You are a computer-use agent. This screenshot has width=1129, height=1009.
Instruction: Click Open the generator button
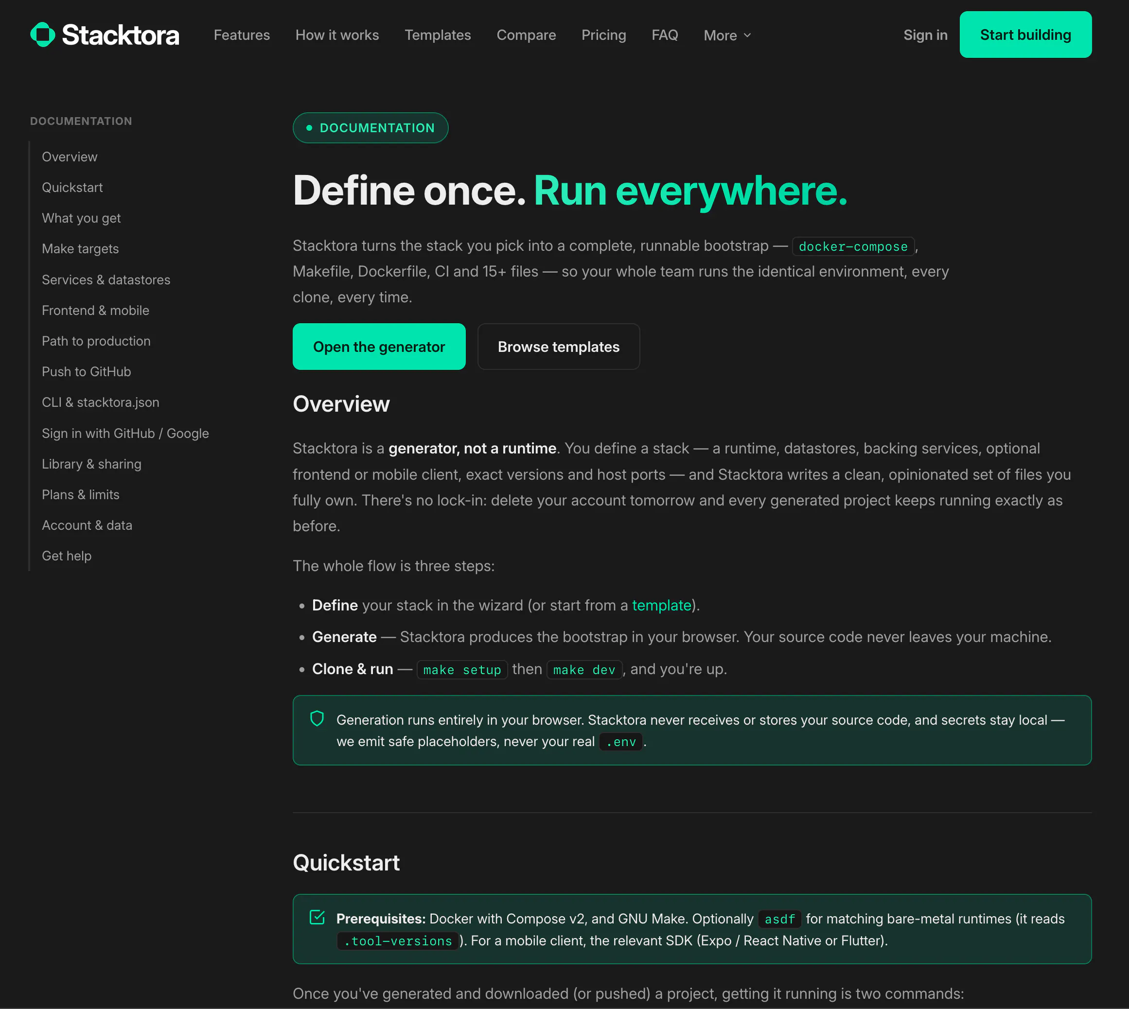pyautogui.click(x=379, y=347)
